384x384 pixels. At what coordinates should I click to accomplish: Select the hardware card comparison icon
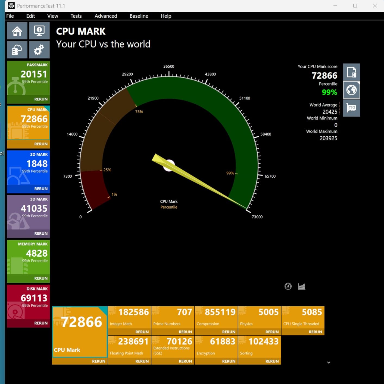(351, 108)
